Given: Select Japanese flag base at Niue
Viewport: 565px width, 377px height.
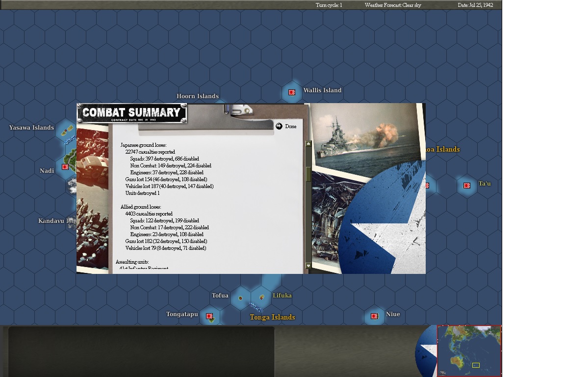Looking at the screenshot, I should (x=374, y=317).
